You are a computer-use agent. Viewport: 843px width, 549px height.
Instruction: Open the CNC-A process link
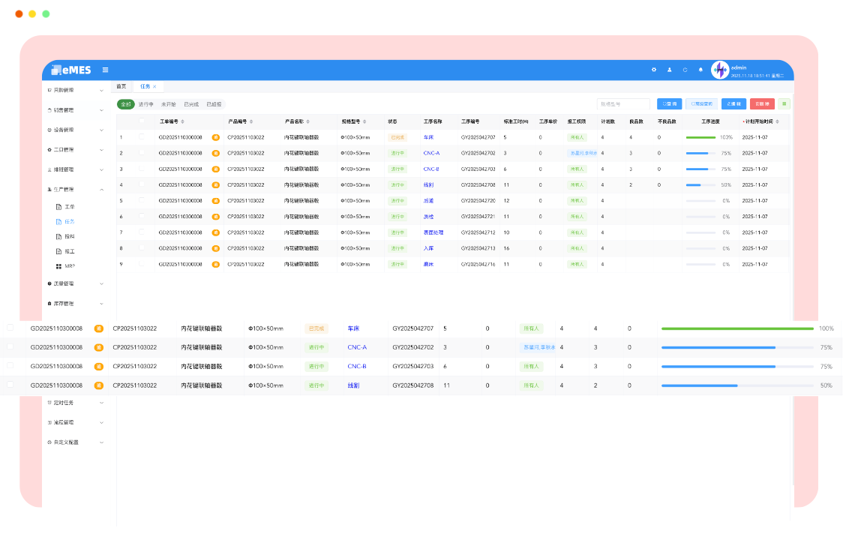[x=431, y=153]
